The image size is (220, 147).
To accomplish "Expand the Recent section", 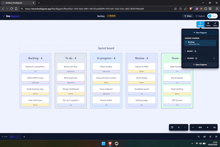I will tap(200, 51).
